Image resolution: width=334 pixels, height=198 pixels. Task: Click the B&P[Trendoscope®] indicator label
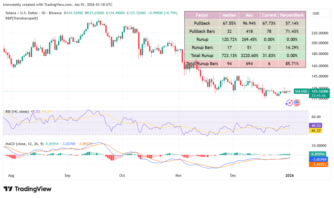point(22,18)
